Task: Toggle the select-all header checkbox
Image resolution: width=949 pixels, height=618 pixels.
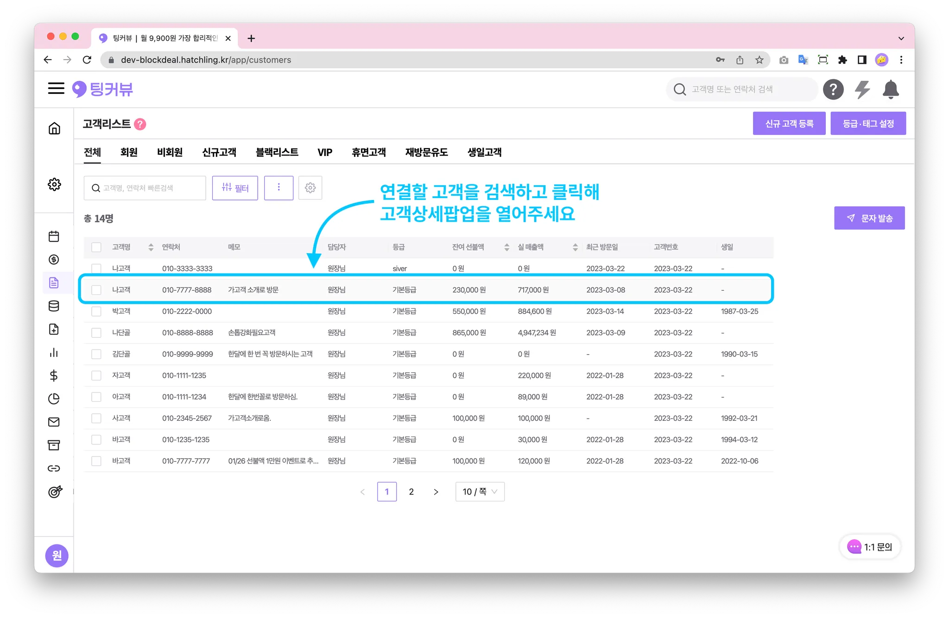Action: (96, 247)
